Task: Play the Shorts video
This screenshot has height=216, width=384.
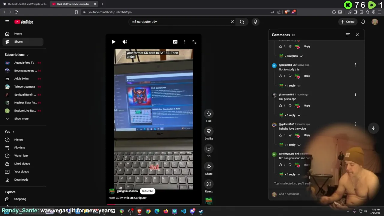Action: pyautogui.click(x=114, y=42)
